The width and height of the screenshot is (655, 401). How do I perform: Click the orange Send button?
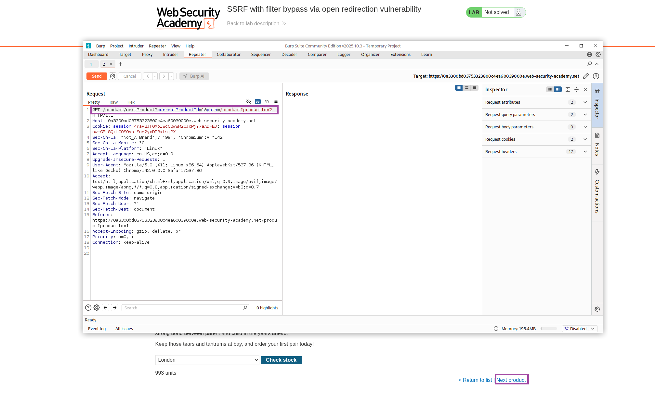pos(97,76)
